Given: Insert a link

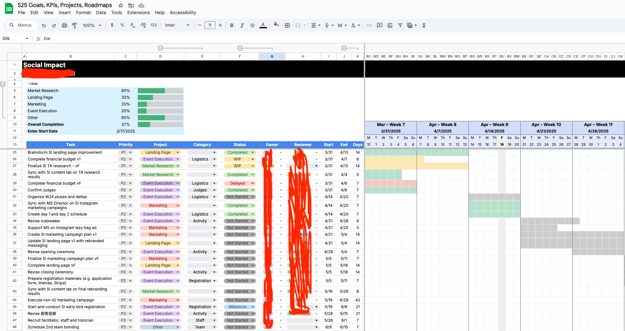Looking at the screenshot, I should pyautogui.click(x=369, y=25).
